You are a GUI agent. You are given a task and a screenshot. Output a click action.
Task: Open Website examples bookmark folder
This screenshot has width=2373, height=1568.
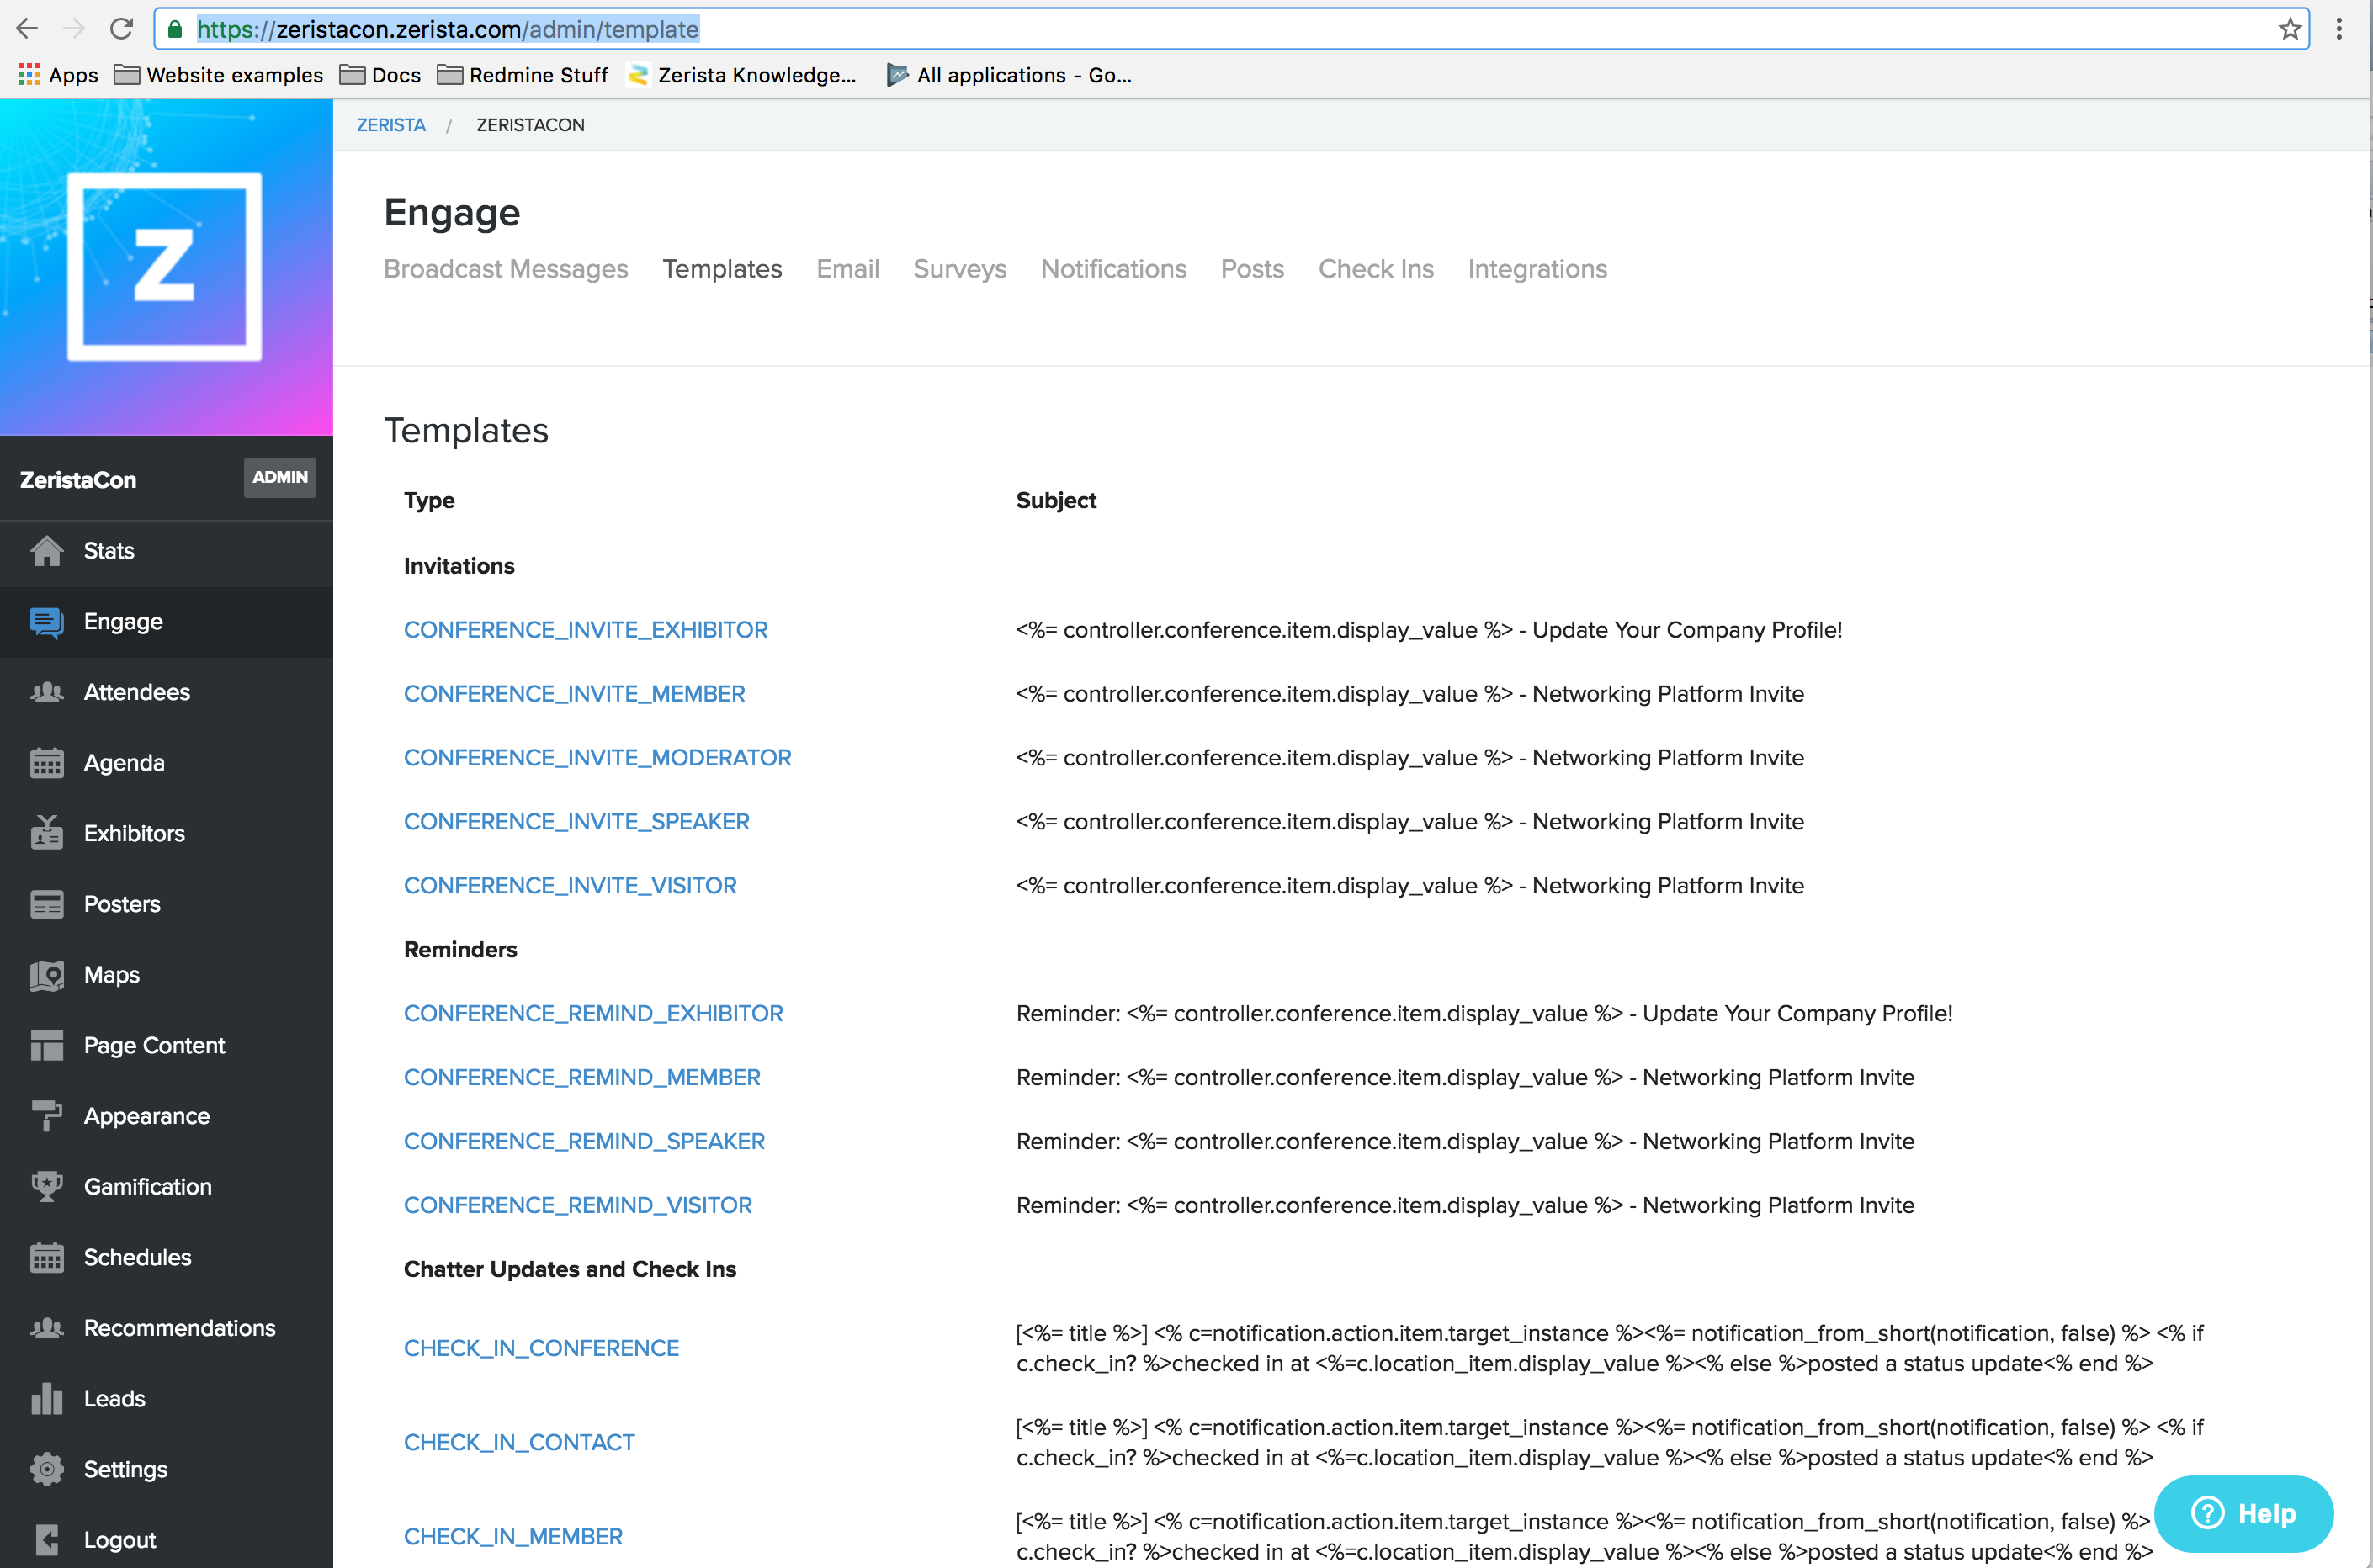click(x=218, y=75)
